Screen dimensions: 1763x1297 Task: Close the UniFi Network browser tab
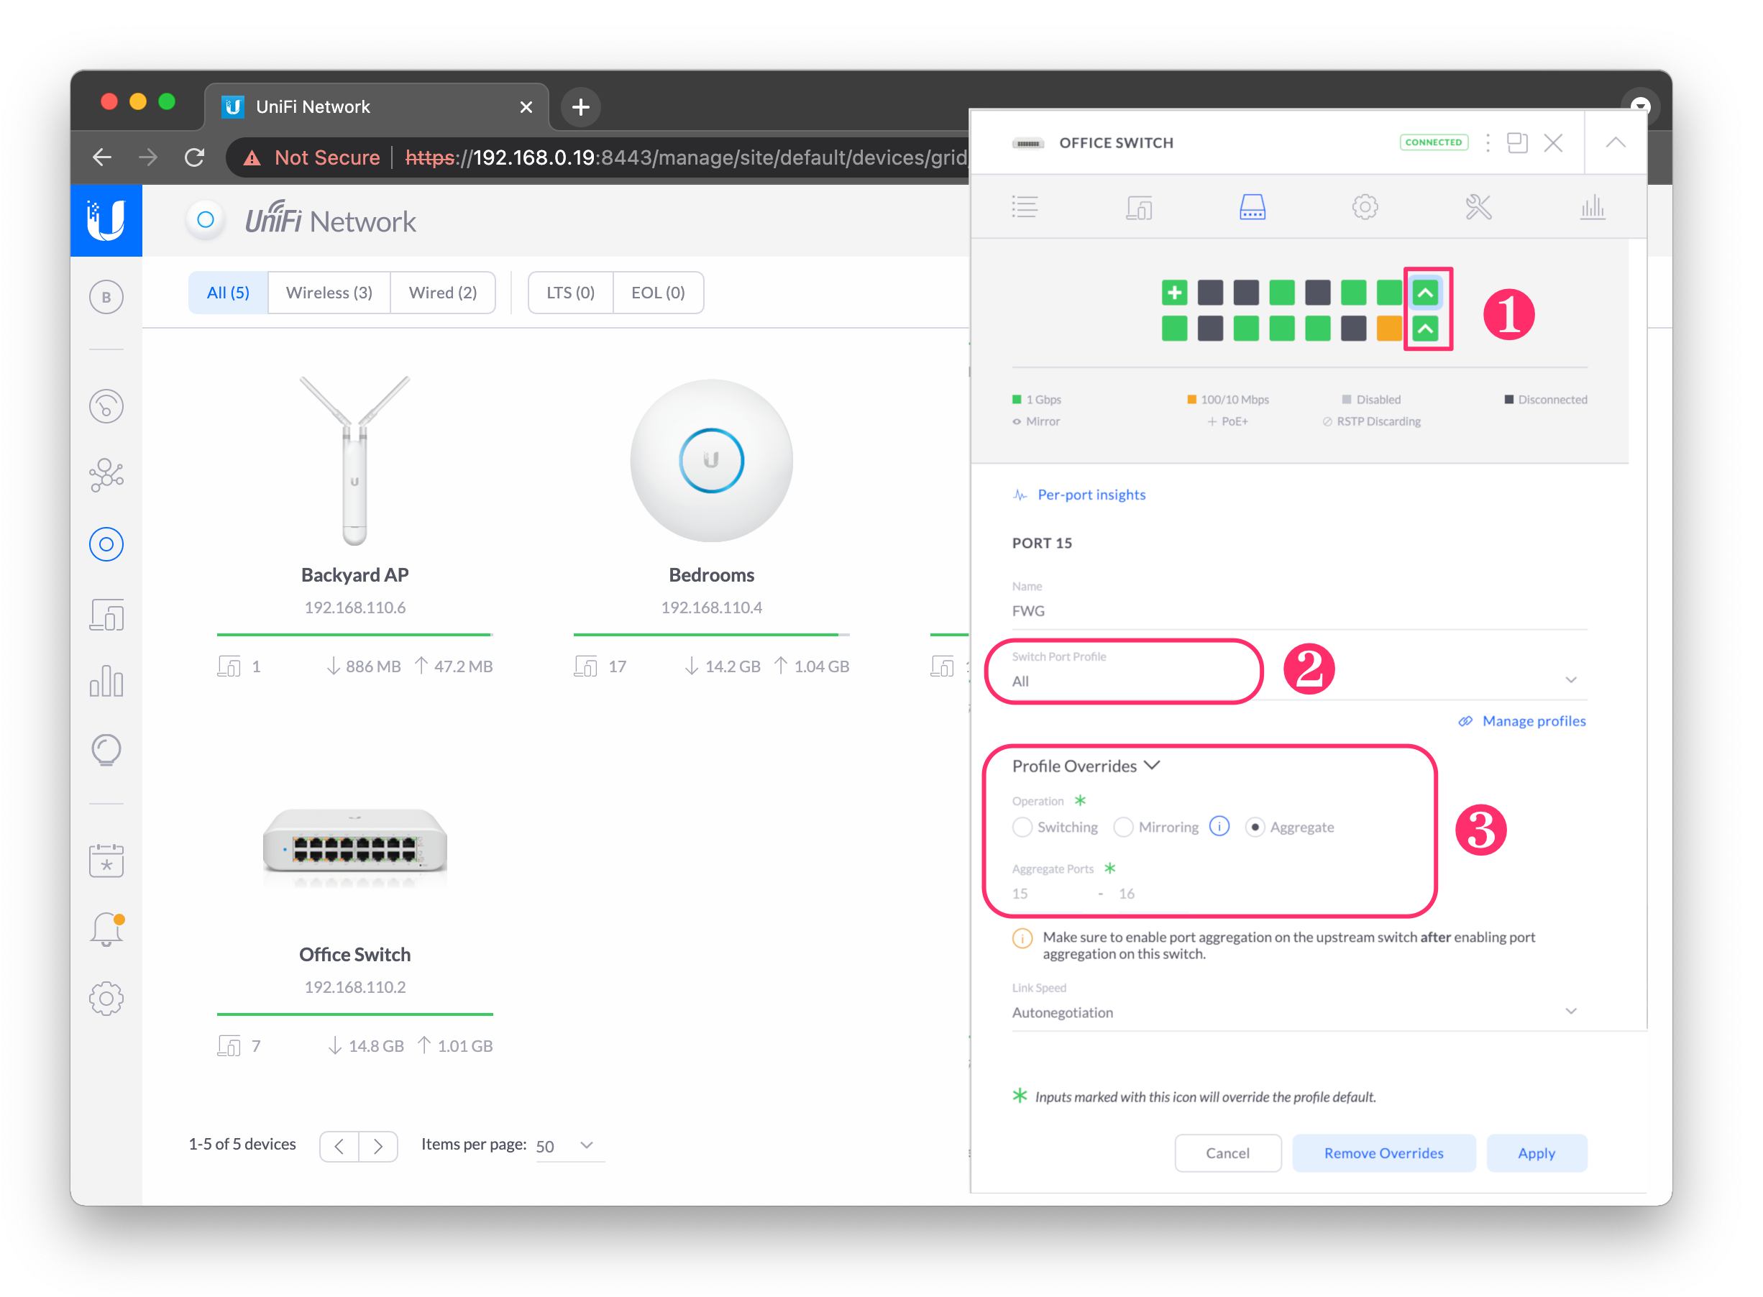(x=527, y=107)
